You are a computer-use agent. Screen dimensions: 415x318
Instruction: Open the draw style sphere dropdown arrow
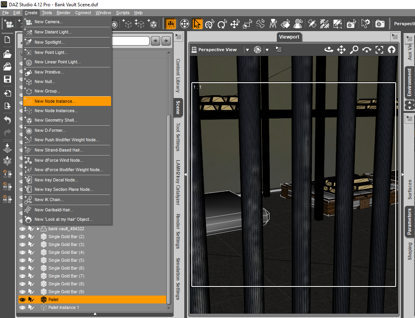click(x=267, y=50)
